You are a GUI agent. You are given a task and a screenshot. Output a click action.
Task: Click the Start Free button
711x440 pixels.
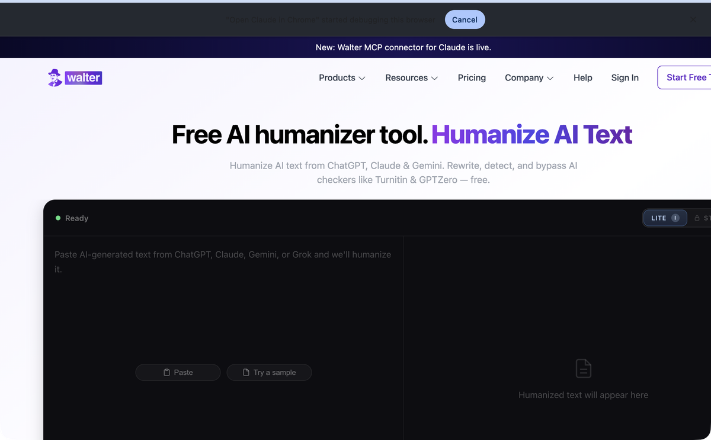685,77
